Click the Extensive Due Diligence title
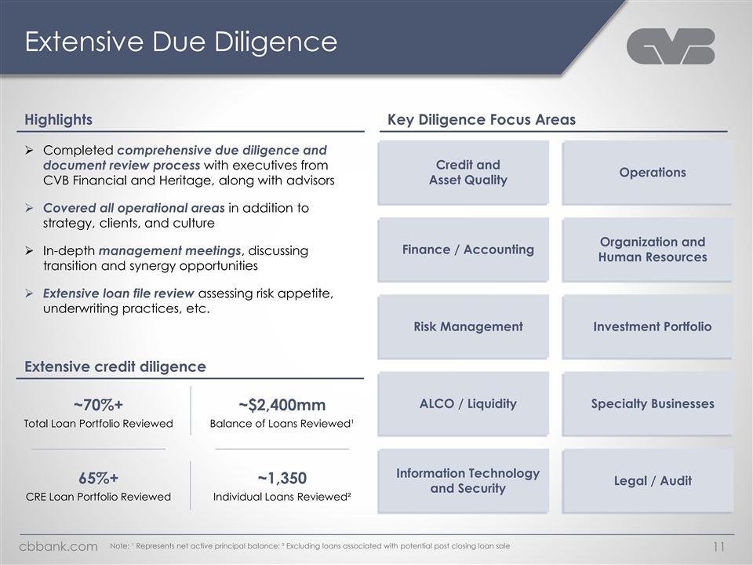The width and height of the screenshot is (753, 565). pos(181,42)
